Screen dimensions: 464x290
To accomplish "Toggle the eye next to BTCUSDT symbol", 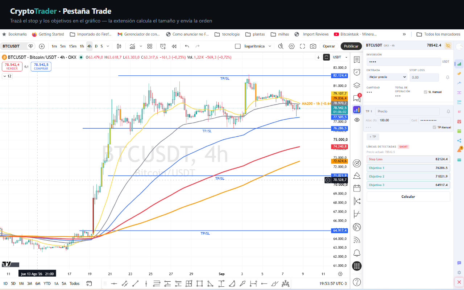I will coord(31,46).
